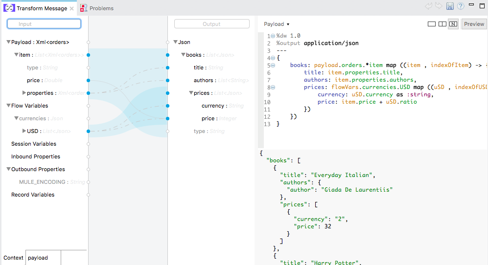This screenshot has width=488, height=265.
Task: Expand the USD flow variable node
Action: [x=24, y=131]
